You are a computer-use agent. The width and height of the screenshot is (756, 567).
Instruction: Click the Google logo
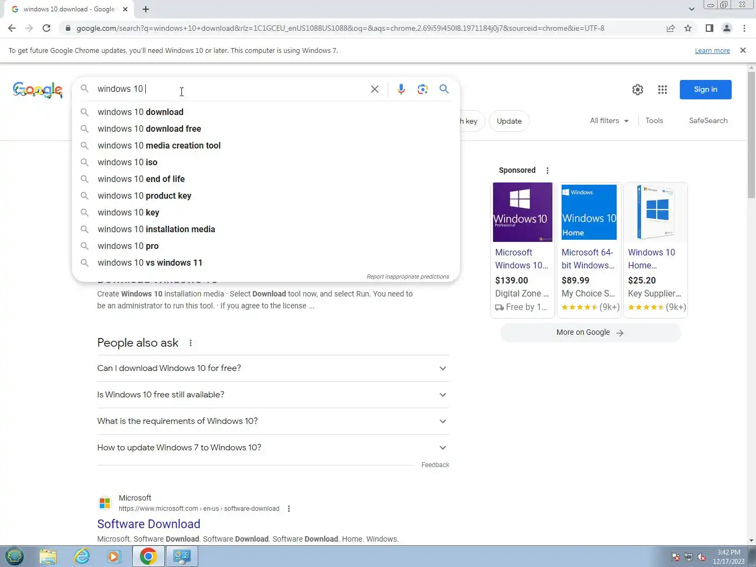coord(38,90)
